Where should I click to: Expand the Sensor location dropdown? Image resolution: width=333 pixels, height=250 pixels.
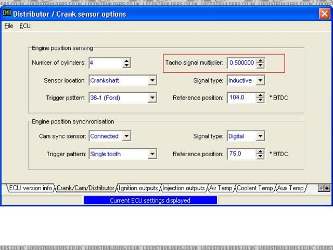pyautogui.click(x=152, y=81)
